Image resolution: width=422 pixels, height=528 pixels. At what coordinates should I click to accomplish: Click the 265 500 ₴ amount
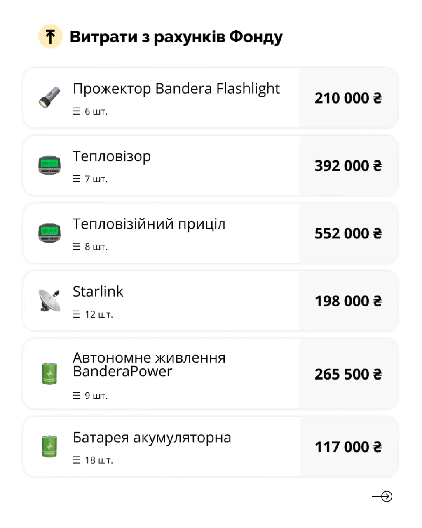click(x=348, y=374)
